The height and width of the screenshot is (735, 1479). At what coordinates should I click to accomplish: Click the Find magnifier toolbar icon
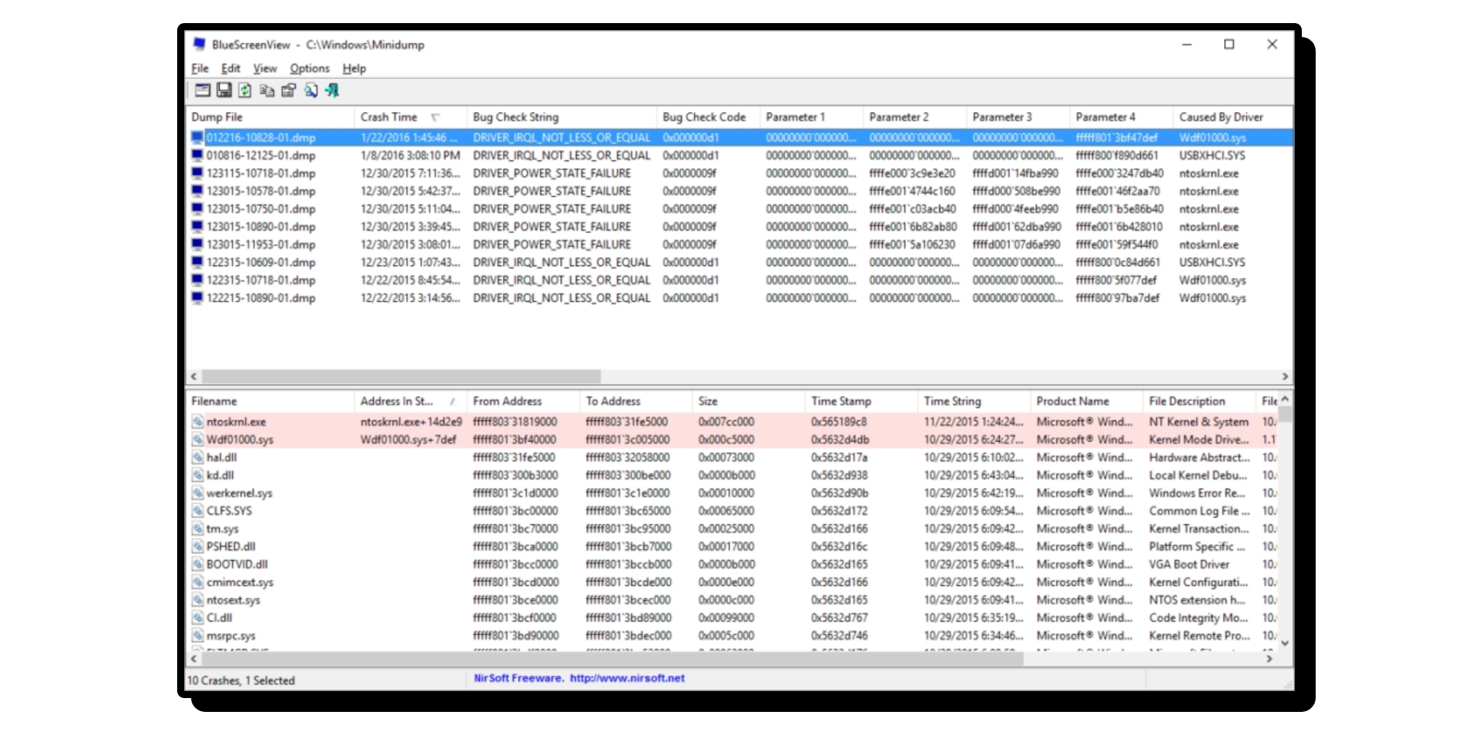310,91
